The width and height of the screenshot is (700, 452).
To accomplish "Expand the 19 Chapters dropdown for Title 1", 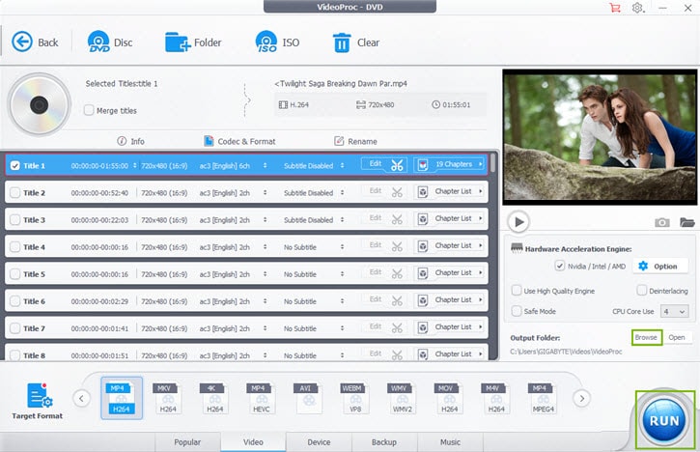I will pos(452,165).
